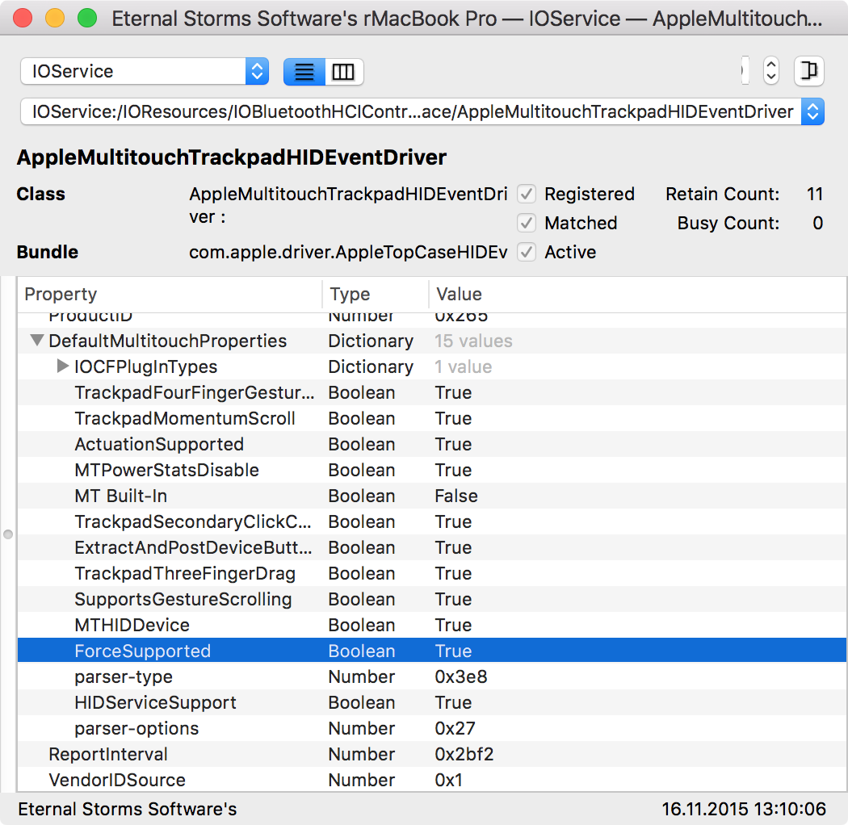The image size is (848, 825).
Task: Toggle the Registered checkbox
Action: coord(527,194)
